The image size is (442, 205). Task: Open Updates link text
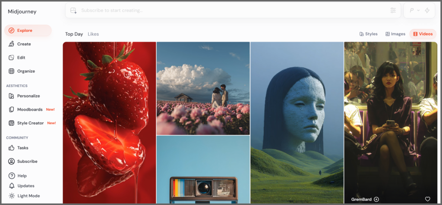tap(26, 186)
